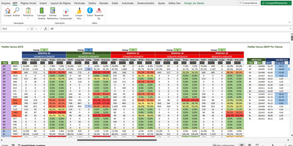Switch to Normal view icon in status bar
Viewport: 293px width, 146px height.
coord(241,145)
